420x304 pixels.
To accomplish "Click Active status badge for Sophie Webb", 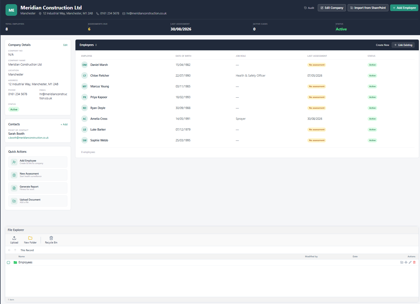I will [372, 141].
